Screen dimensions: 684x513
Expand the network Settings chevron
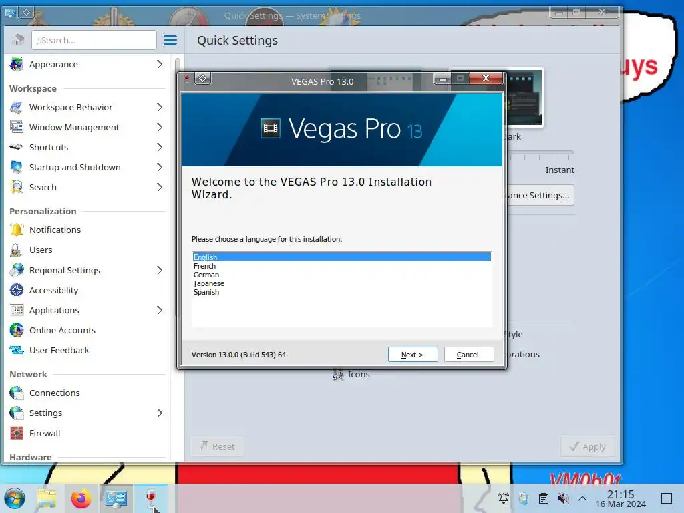160,413
